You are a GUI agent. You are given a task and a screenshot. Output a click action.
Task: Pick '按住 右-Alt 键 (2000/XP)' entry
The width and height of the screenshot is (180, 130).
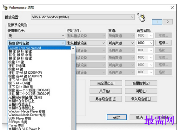click(39, 76)
